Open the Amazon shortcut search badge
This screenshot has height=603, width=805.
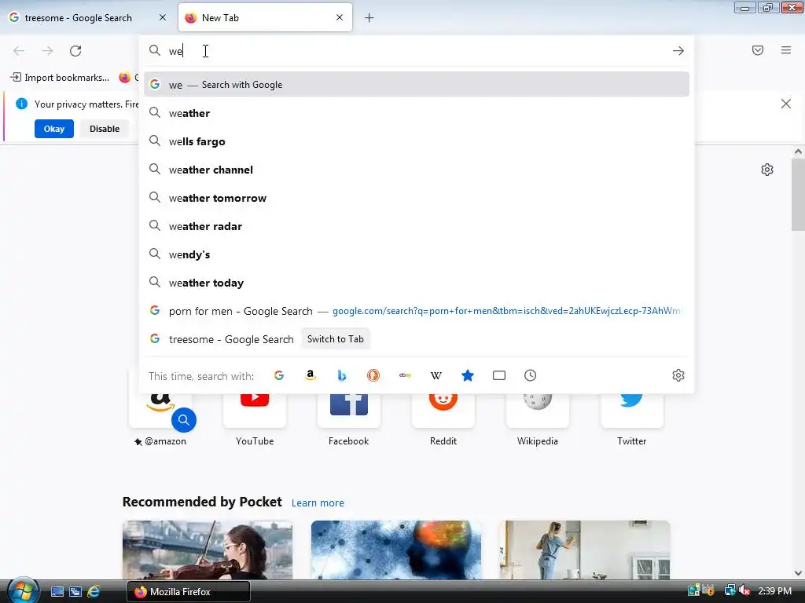[184, 420]
